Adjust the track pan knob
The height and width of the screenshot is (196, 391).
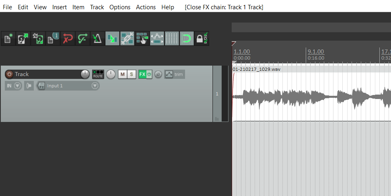(111, 74)
